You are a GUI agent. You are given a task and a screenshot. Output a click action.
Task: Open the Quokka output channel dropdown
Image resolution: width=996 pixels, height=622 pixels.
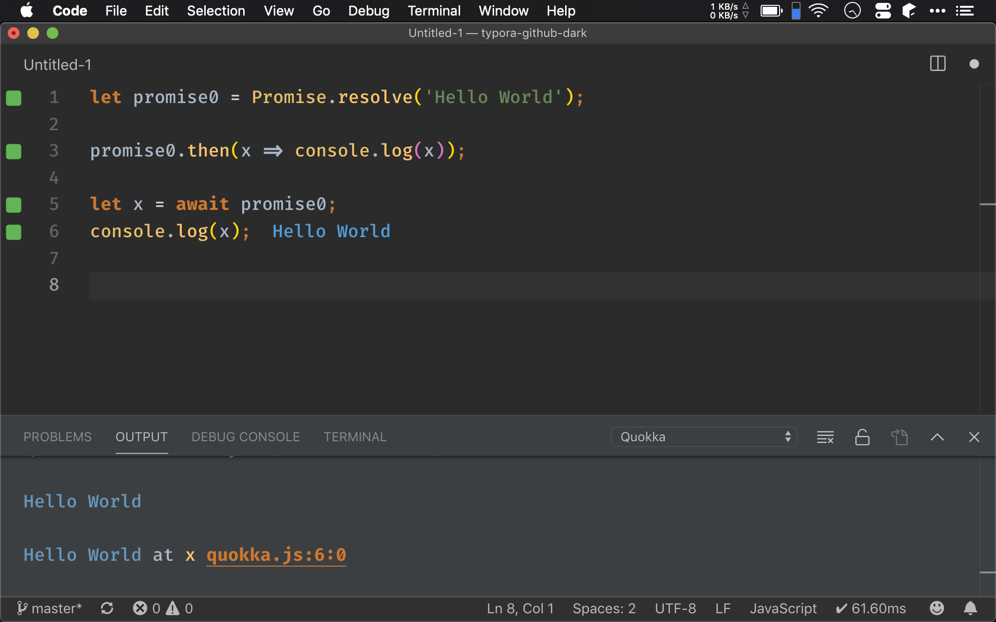point(704,437)
